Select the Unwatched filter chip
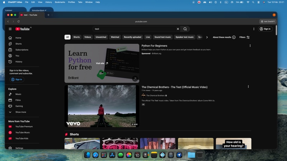This screenshot has width=287, height=161. (x=101, y=37)
